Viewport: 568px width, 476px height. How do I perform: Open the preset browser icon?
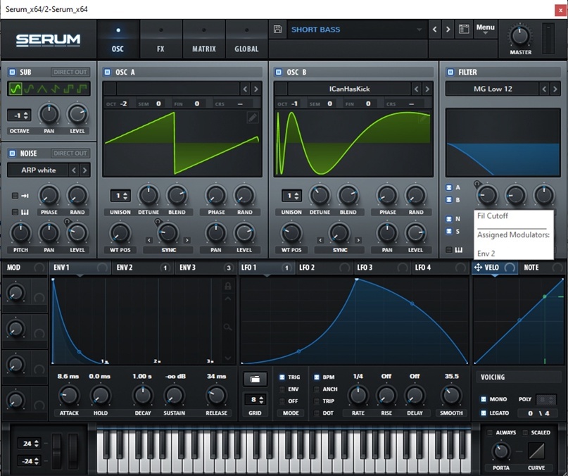[x=464, y=29]
